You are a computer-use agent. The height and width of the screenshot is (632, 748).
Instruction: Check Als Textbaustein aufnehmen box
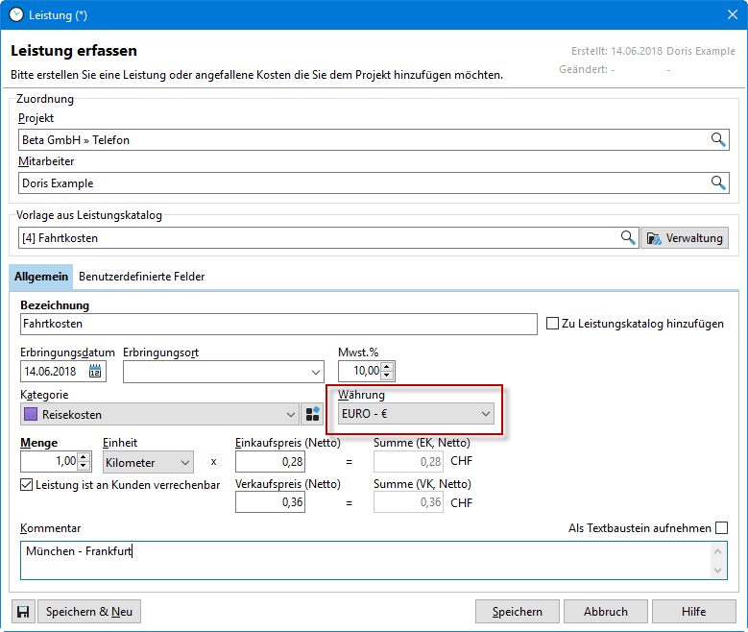[x=721, y=528]
